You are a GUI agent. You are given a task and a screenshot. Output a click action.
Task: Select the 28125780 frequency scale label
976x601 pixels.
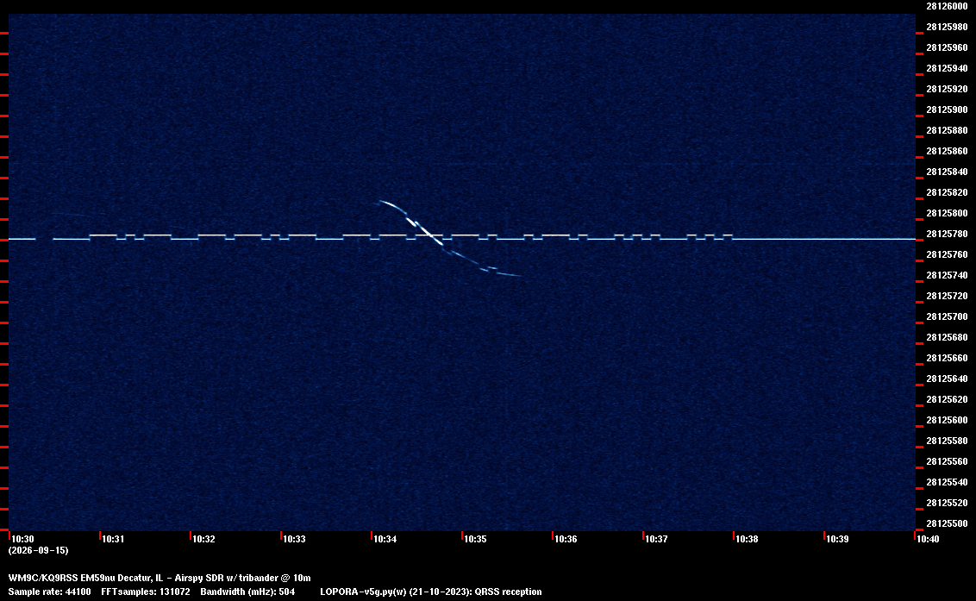[947, 234]
